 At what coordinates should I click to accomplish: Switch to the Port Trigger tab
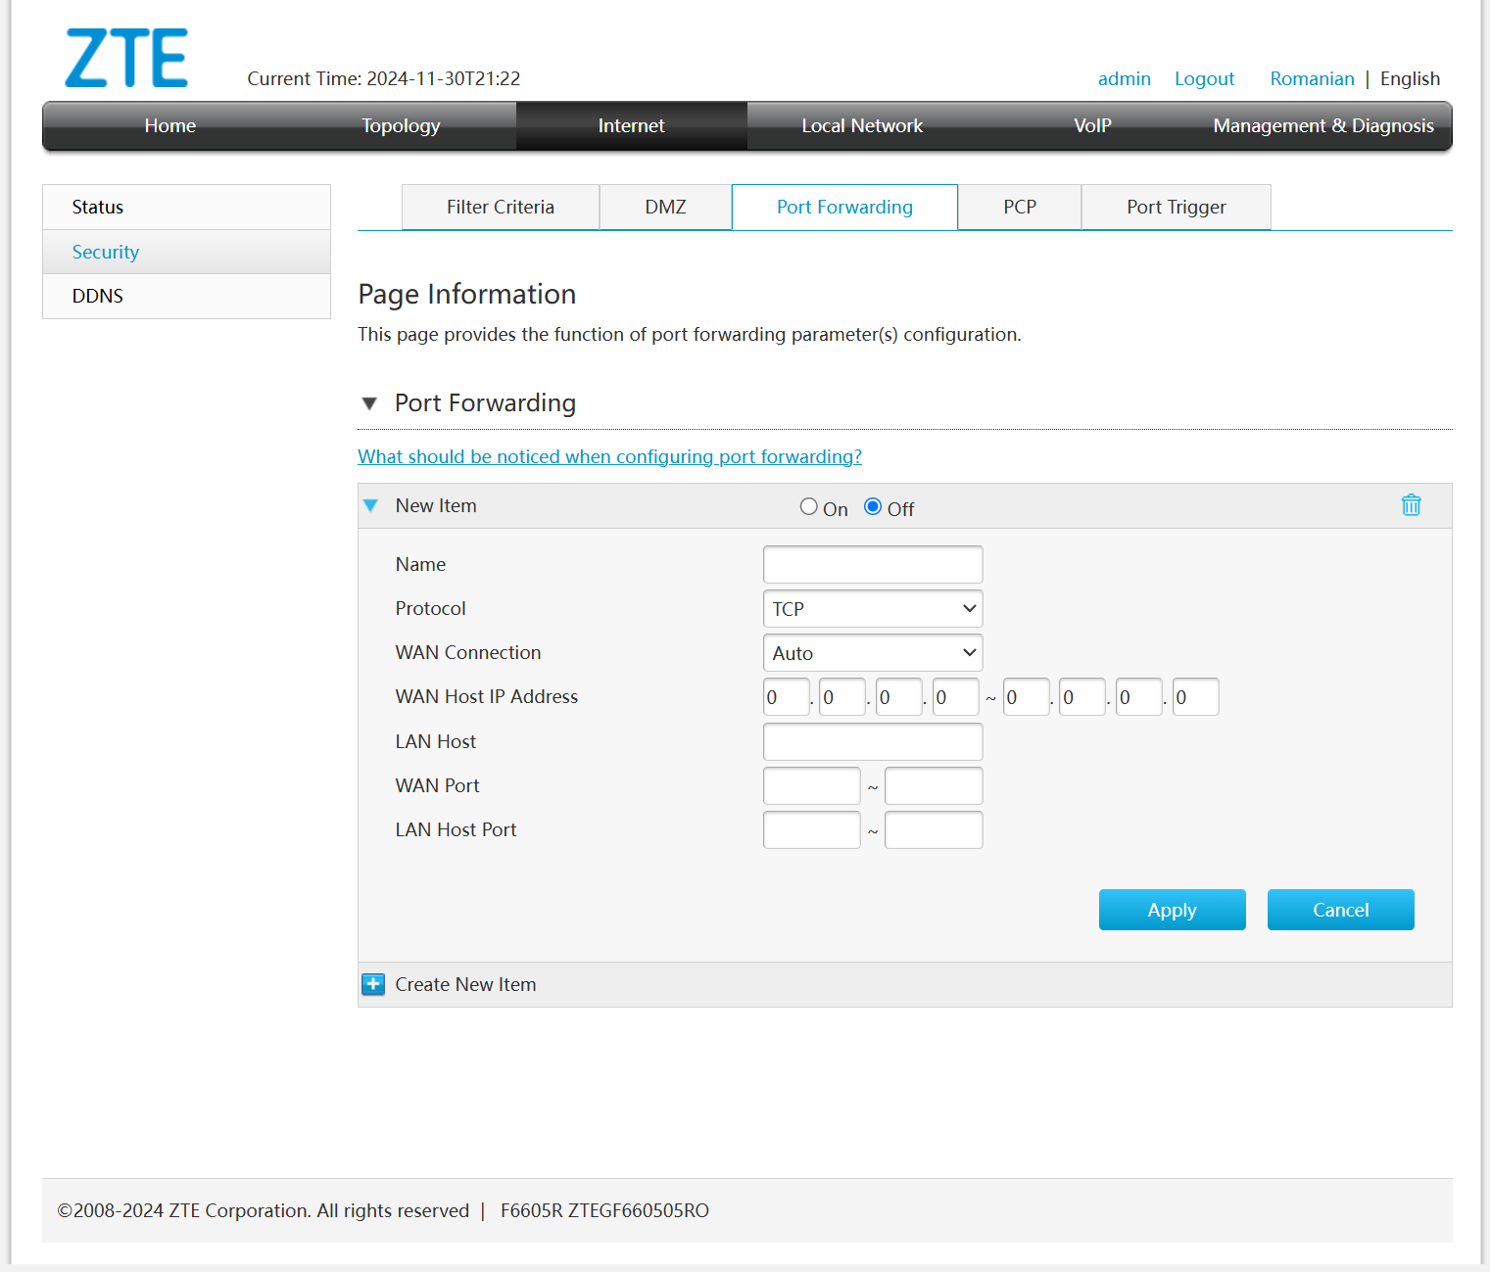(x=1176, y=207)
